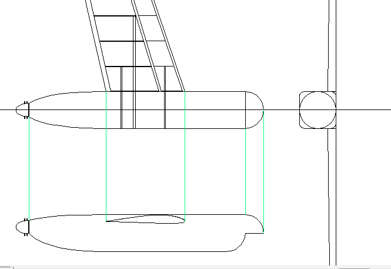The image size is (391, 269).
Task: Select the leftmost green projection line
Action: pos(29,169)
